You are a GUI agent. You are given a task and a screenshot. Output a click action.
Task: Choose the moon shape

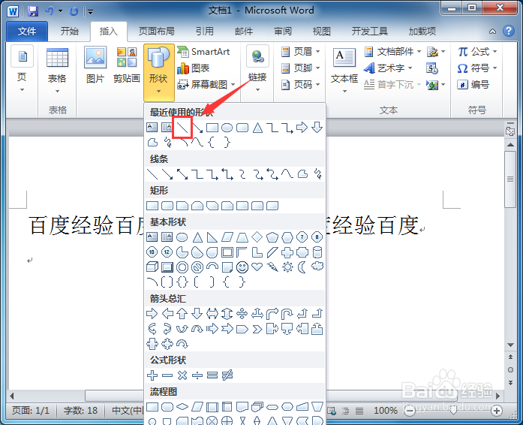(x=302, y=267)
